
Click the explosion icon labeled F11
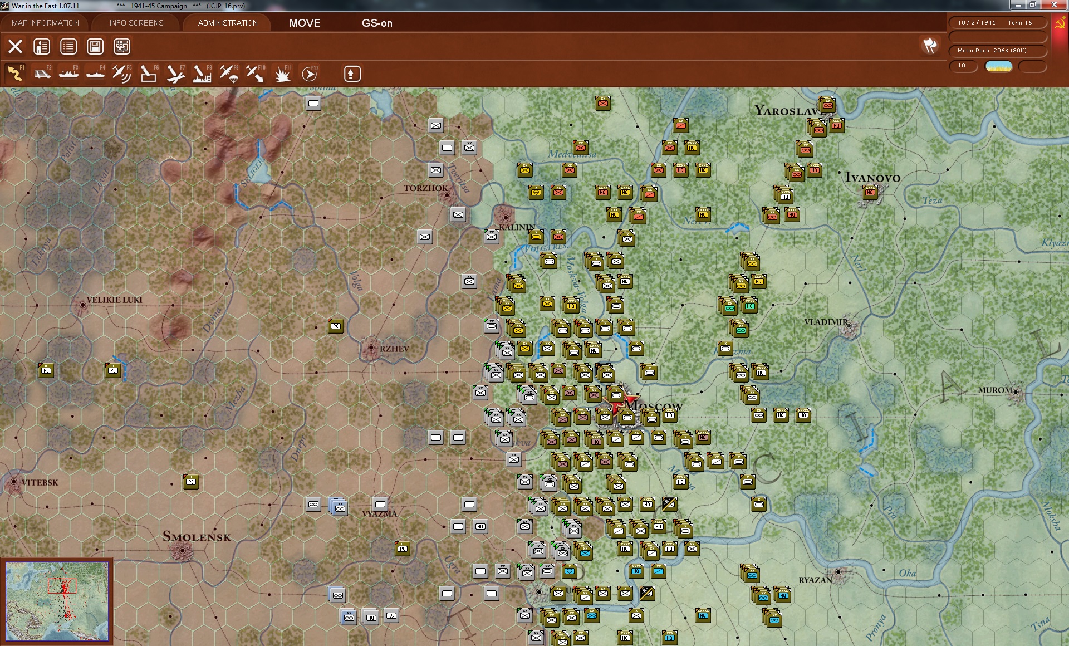pos(282,74)
